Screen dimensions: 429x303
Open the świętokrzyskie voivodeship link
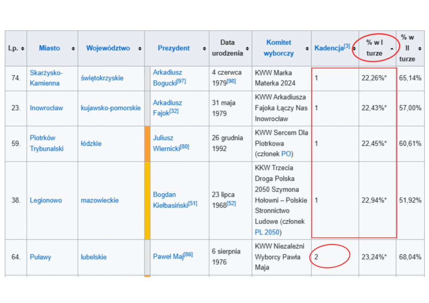pyautogui.click(x=102, y=78)
